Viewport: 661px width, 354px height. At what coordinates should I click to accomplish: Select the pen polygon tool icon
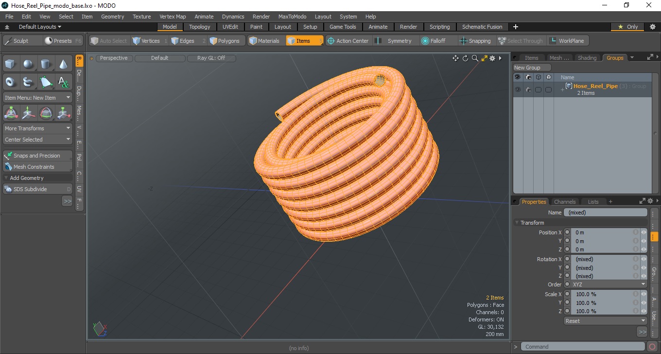coord(46,82)
